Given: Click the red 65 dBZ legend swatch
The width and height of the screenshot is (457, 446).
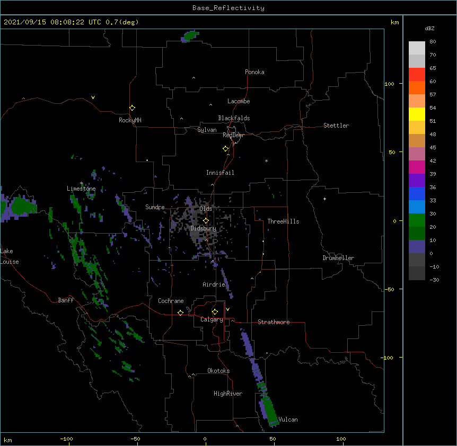Looking at the screenshot, I should click(417, 75).
